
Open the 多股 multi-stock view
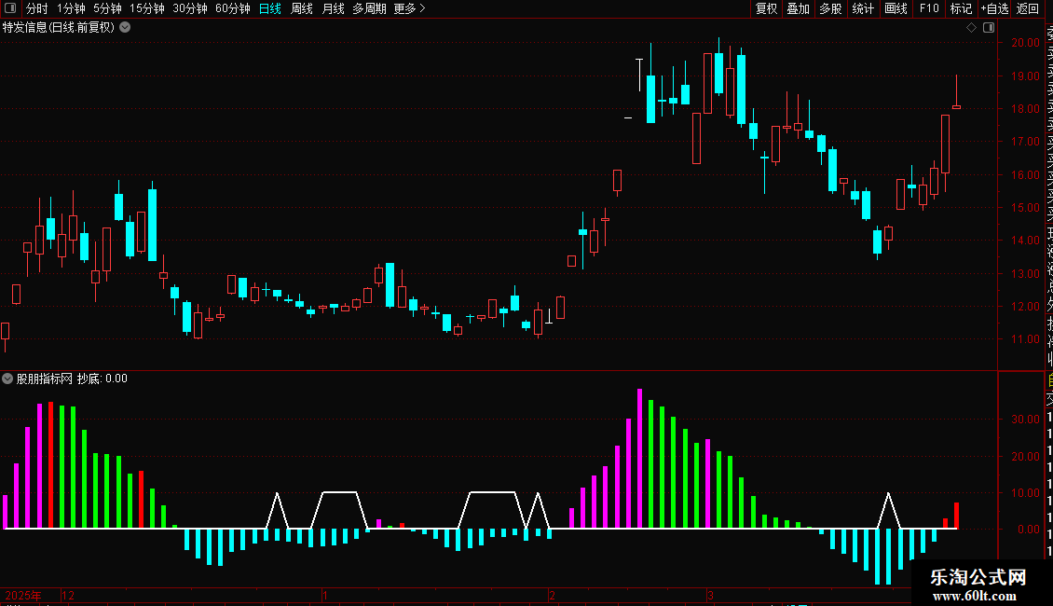tap(830, 8)
